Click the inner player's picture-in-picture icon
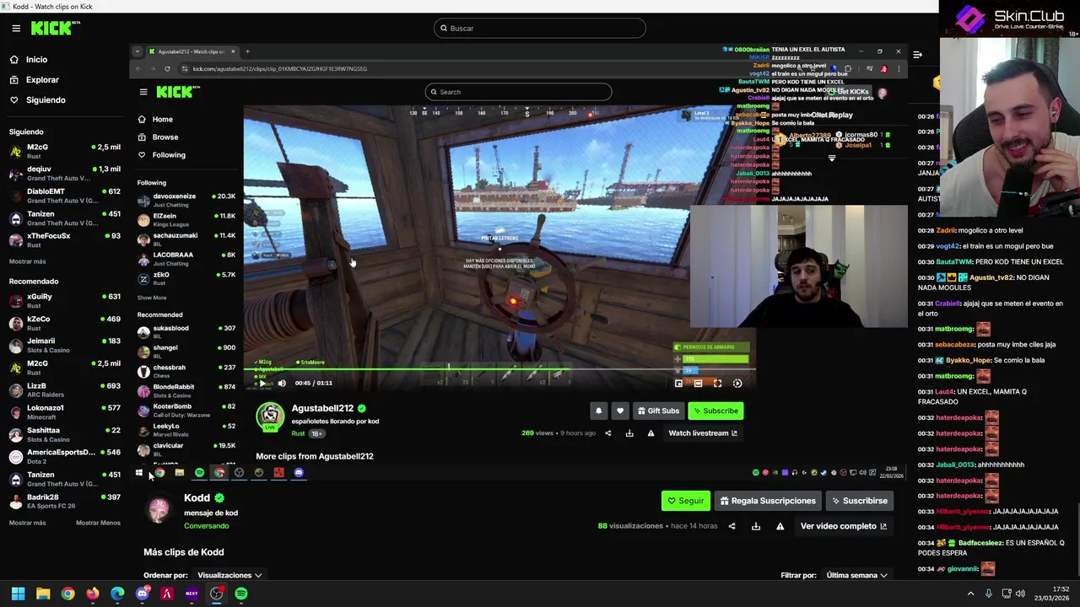 tap(678, 384)
